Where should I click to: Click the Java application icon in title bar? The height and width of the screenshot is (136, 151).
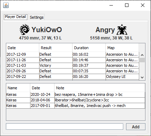6,5
